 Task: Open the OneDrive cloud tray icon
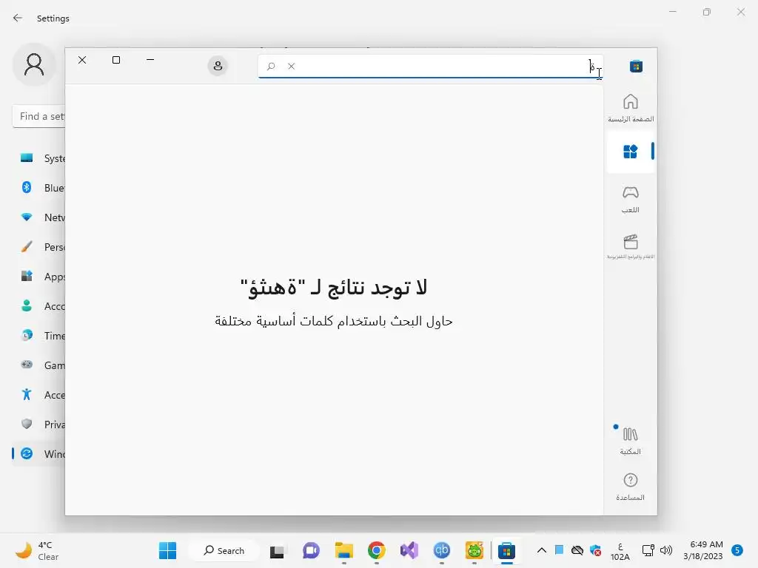pos(577,550)
